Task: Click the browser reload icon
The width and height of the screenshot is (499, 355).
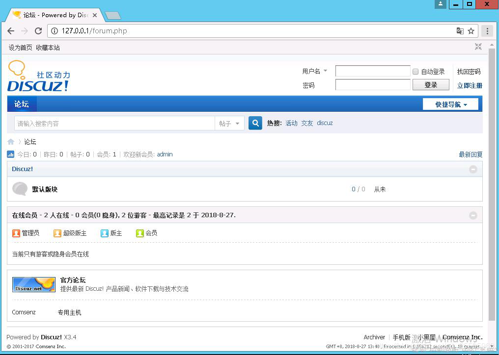Action: click(38, 30)
